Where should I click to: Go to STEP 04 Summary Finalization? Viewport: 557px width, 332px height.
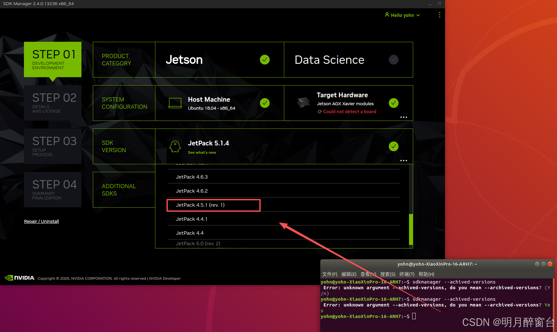click(x=53, y=189)
